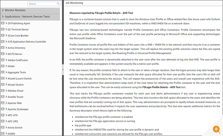Click bullet about VHD(X) file being dynamic
Screen dimensions: 223x136
[117, 129]
